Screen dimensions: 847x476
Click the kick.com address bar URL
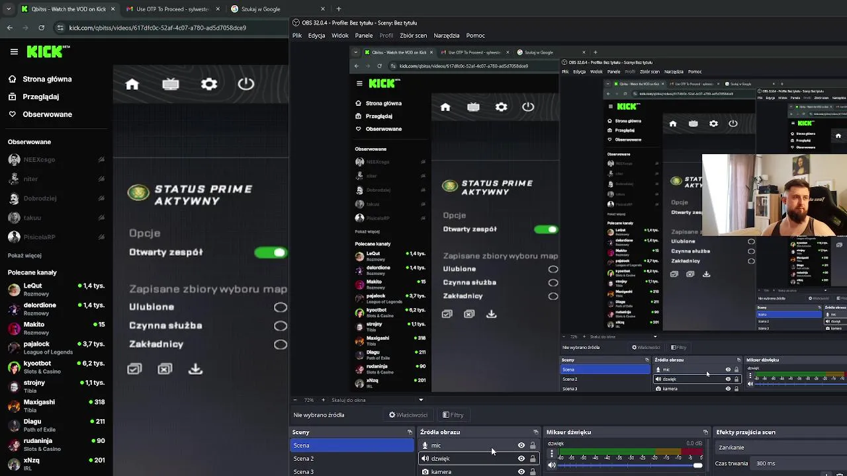(x=157, y=28)
